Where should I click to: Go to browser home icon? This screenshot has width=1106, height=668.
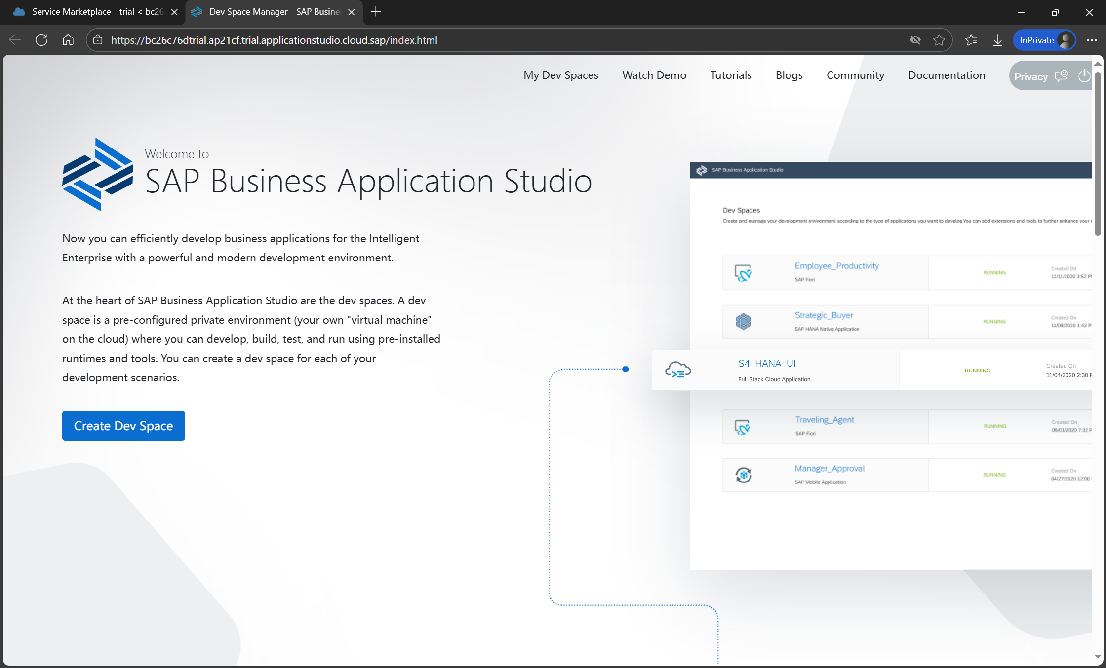coord(68,40)
